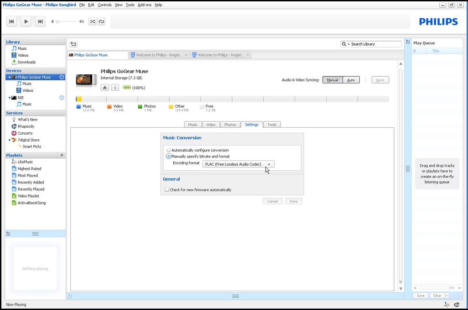This screenshot has width=468, height=310.
Task: Open Encoding format FLAC dropdown
Action: coord(238,164)
